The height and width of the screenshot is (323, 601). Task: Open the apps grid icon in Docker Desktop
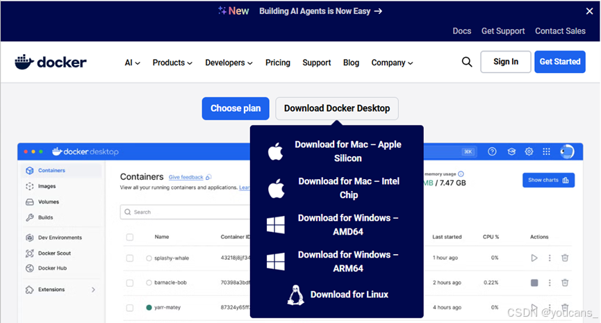(x=547, y=151)
